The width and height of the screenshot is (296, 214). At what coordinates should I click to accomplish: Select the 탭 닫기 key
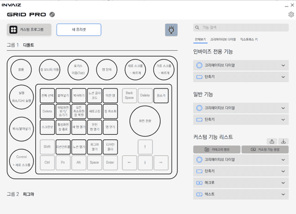[110, 127]
